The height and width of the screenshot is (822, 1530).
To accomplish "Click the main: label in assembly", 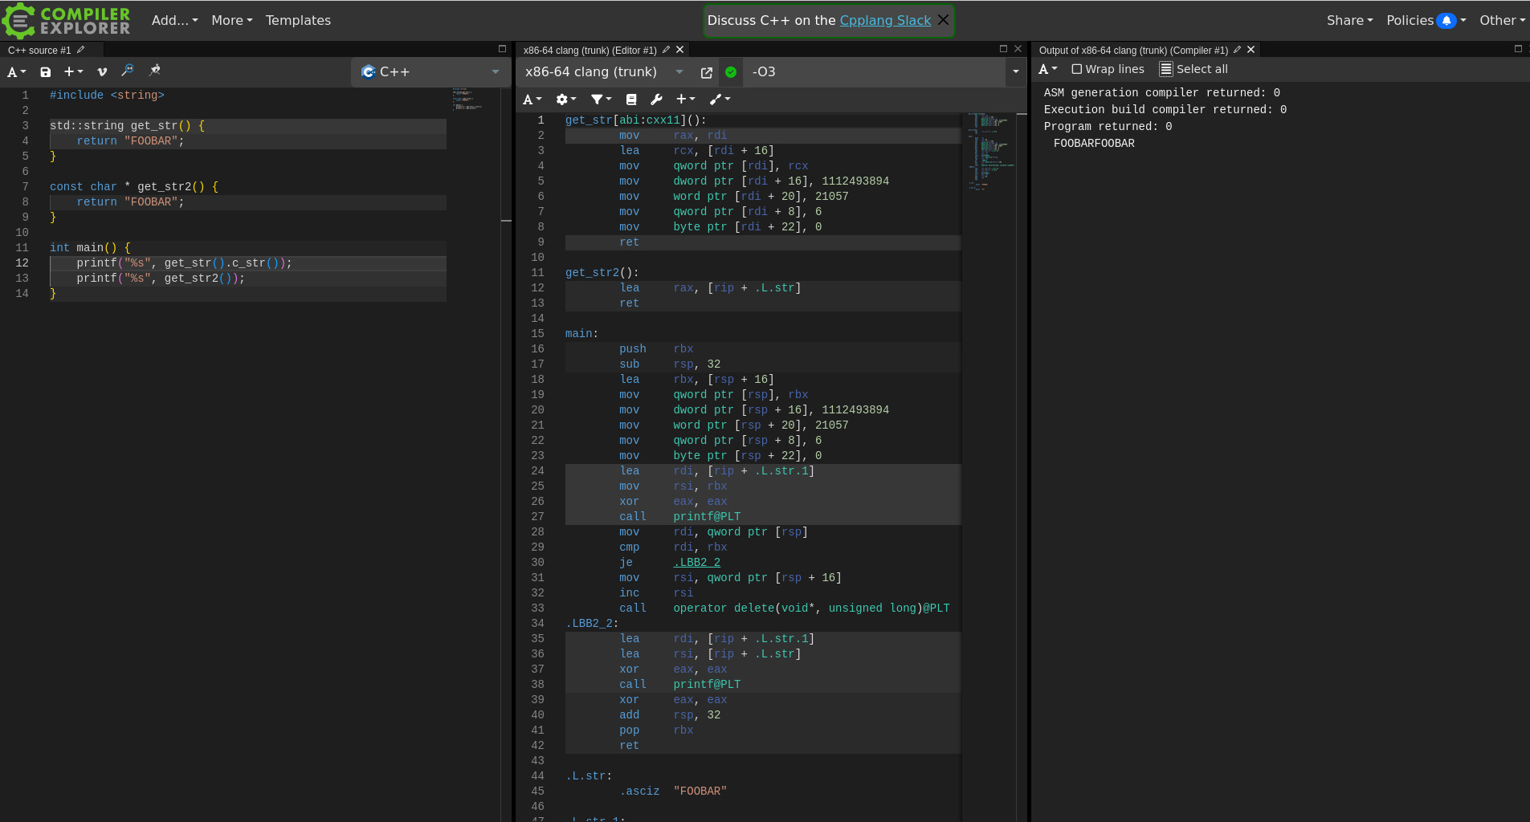I will 581,334.
